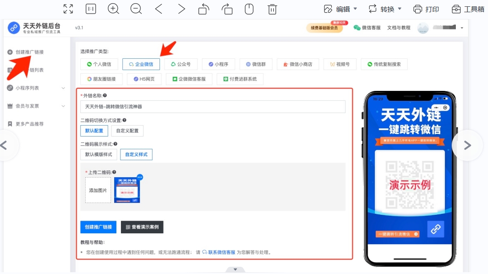Click the 外链名称 input field

click(213, 107)
